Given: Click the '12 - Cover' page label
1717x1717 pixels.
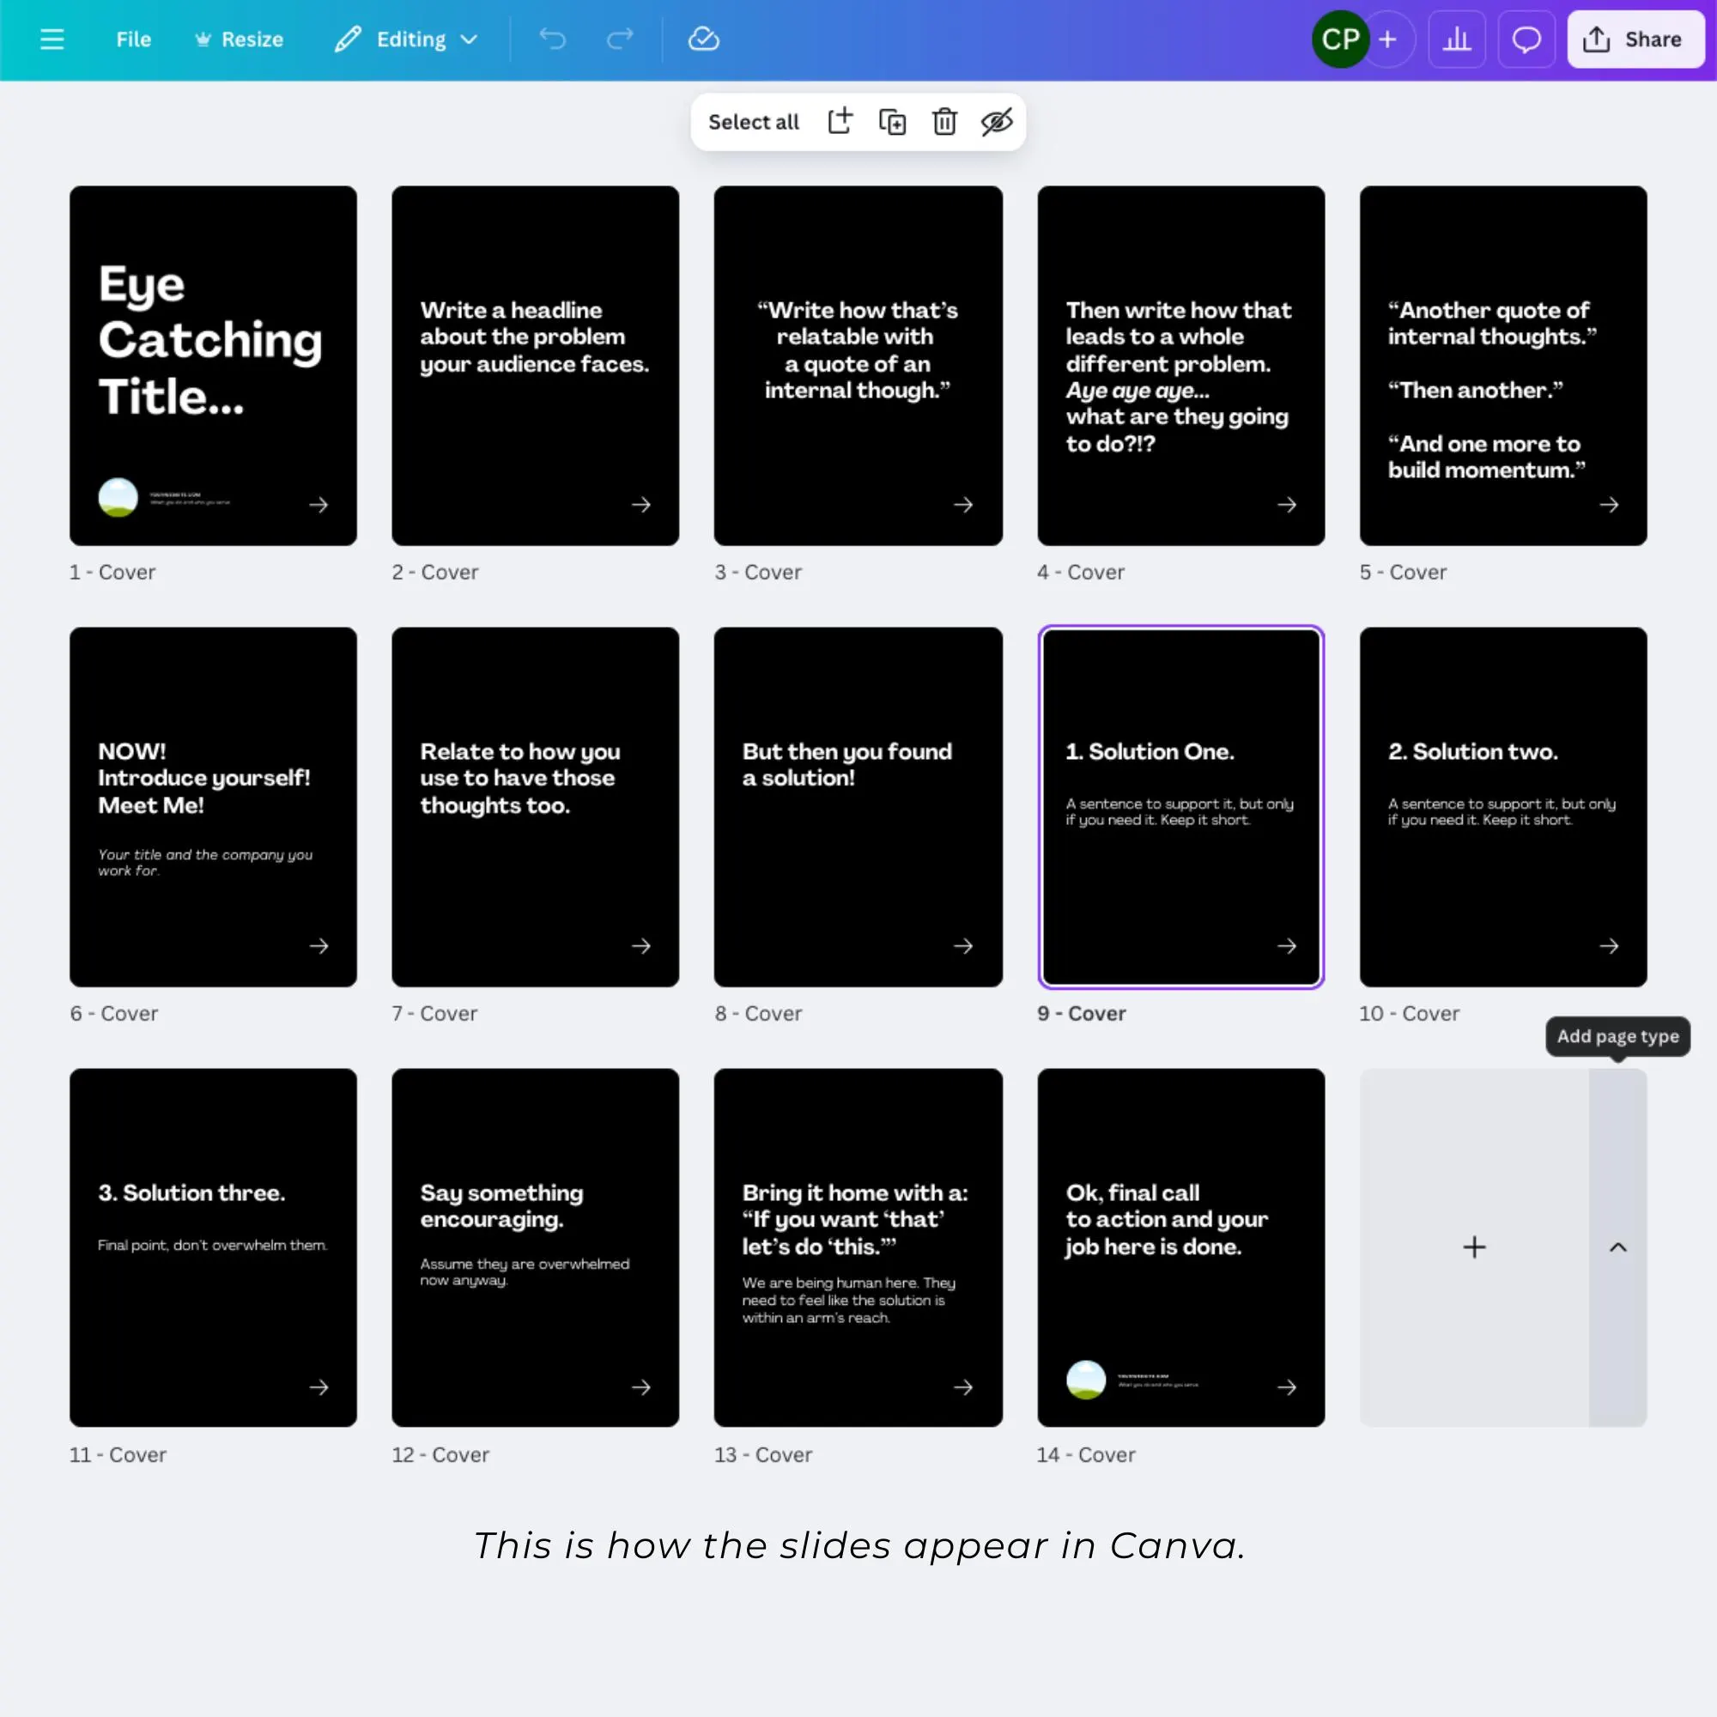Looking at the screenshot, I should [440, 1455].
